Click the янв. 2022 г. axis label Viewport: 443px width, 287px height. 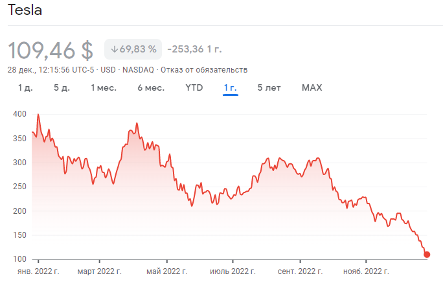point(38,271)
